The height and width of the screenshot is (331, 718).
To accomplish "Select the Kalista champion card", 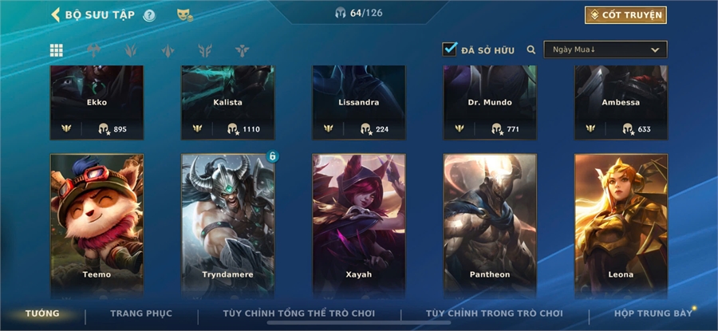I will coord(227,103).
